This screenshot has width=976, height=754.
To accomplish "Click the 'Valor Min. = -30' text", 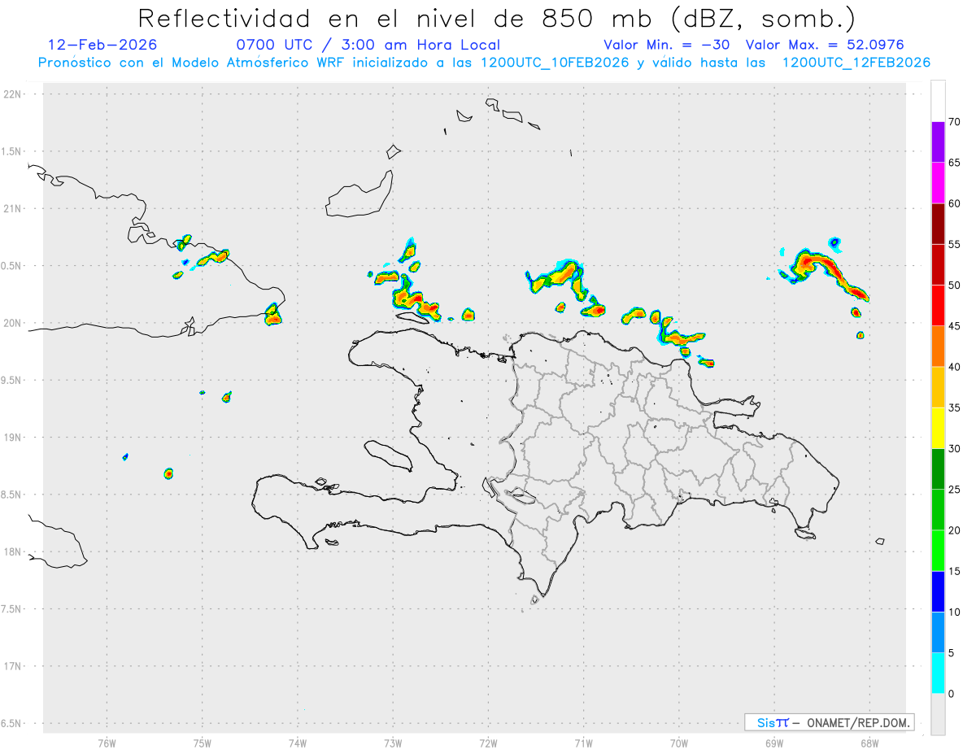I will 666,45.
